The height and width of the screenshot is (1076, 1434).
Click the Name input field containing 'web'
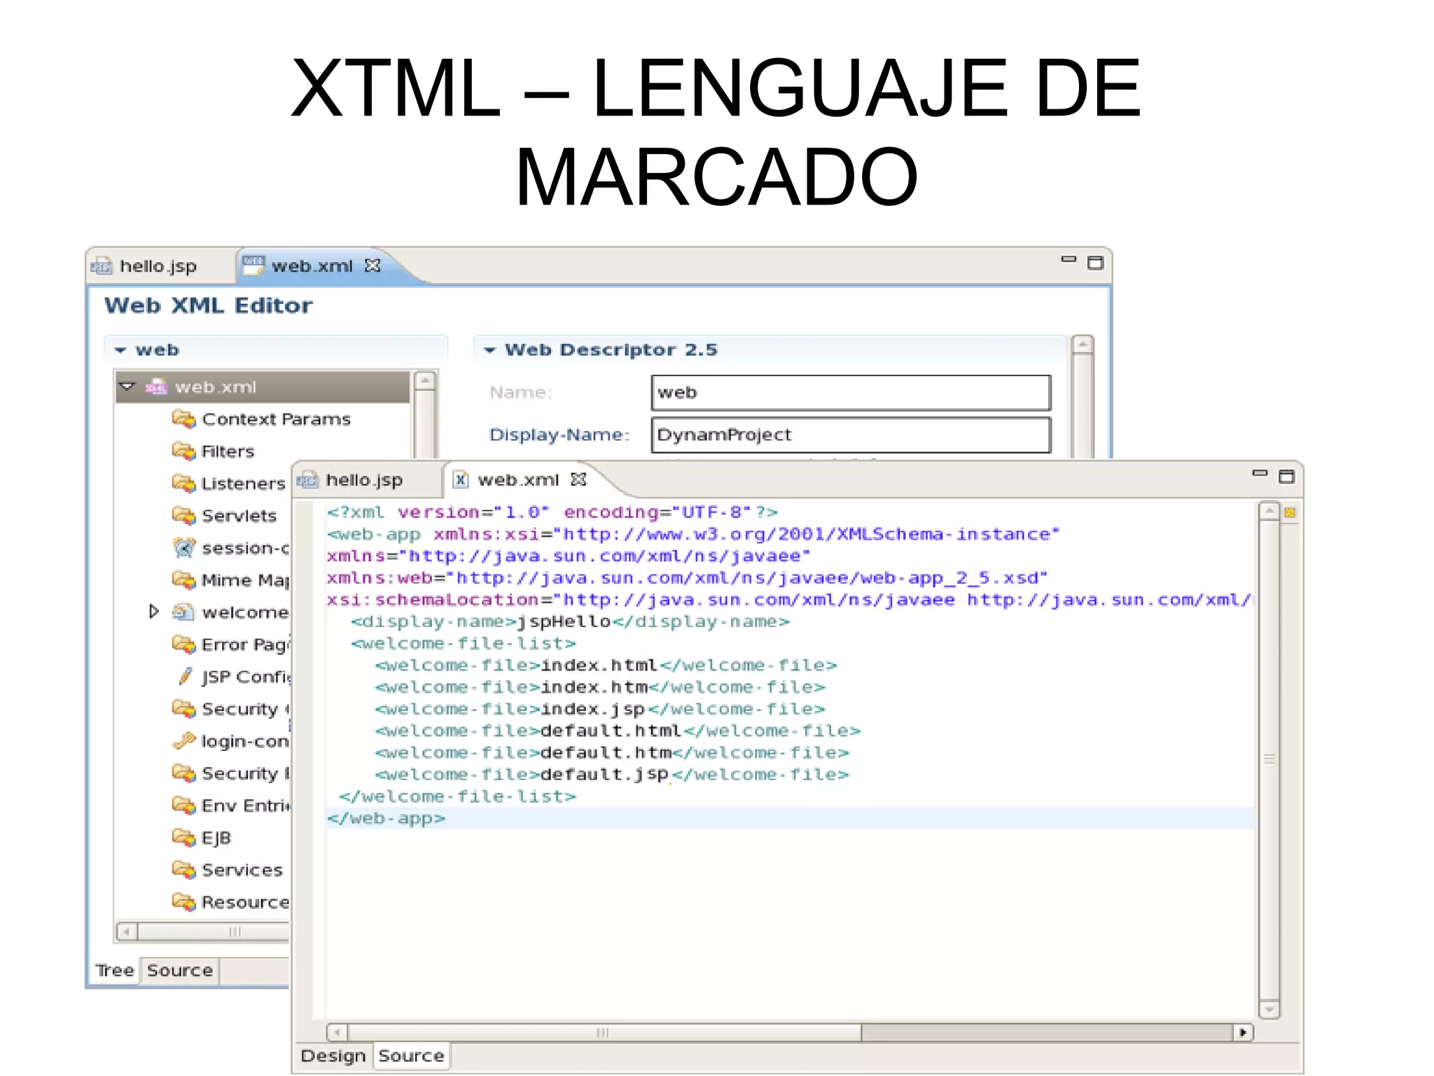tap(851, 392)
